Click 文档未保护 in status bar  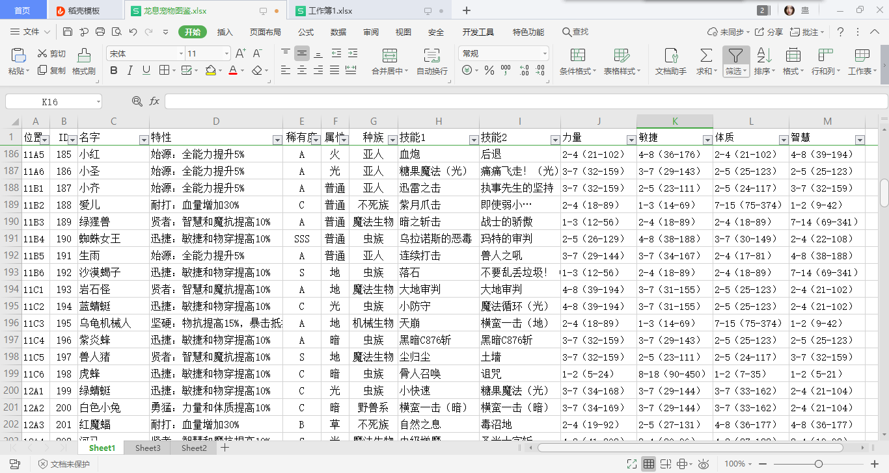pos(64,464)
